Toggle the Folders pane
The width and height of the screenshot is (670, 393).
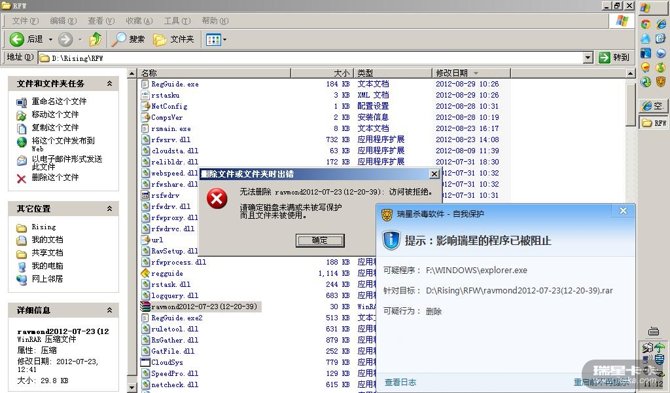point(173,39)
